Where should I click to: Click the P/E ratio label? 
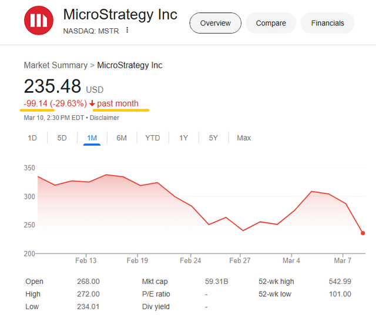click(156, 294)
